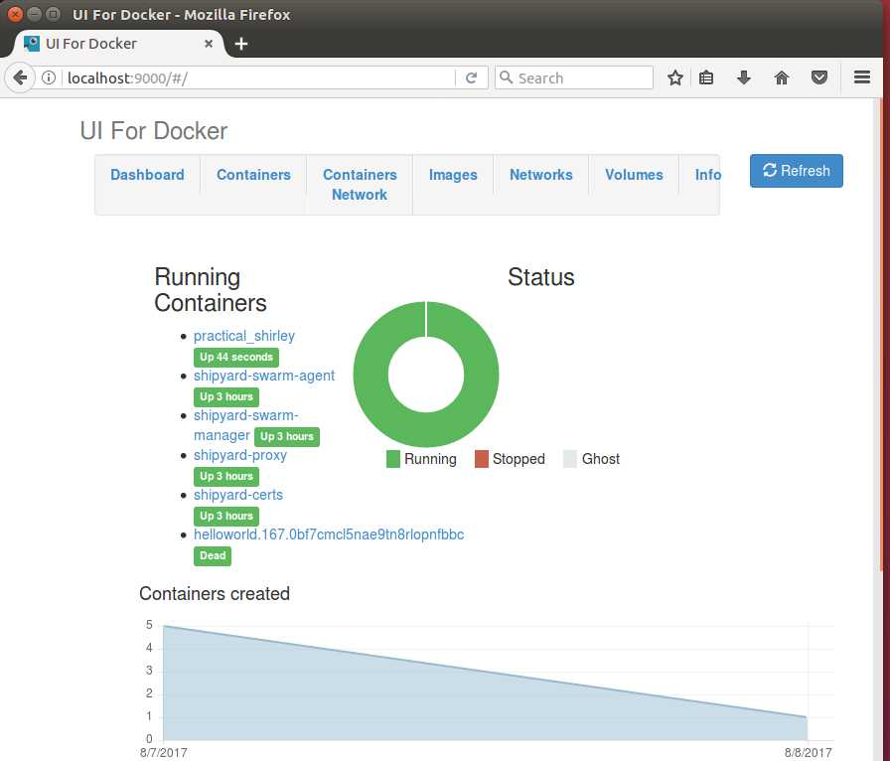
Task: Go to Firefox home page icon
Action: click(782, 77)
